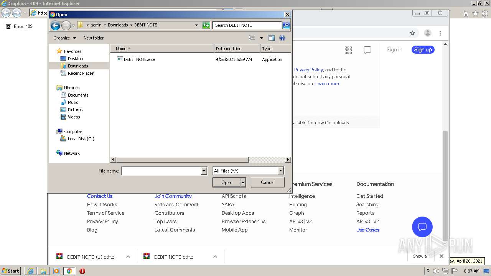The image size is (491, 276).
Task: Toggle the preview pane icon
Action: point(272,38)
